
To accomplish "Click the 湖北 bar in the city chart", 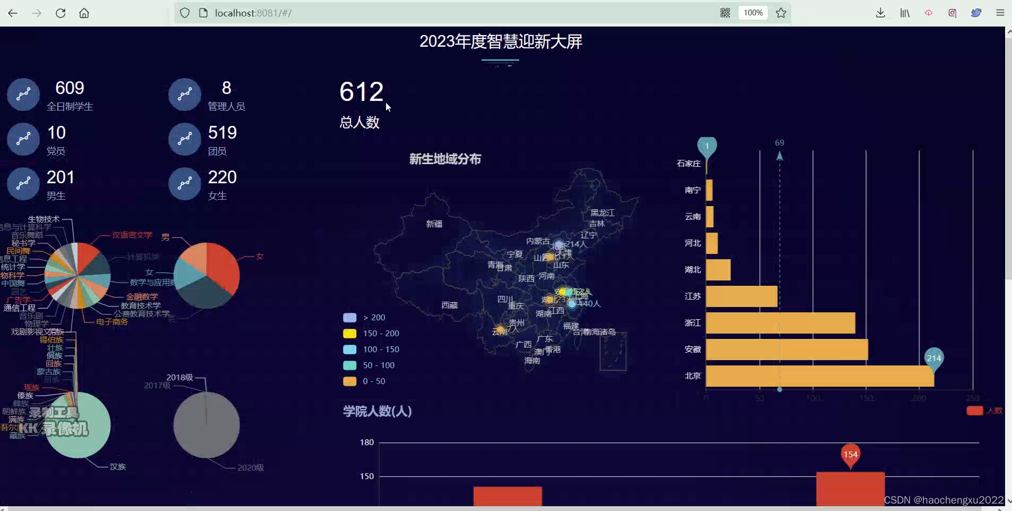I will pyautogui.click(x=718, y=270).
